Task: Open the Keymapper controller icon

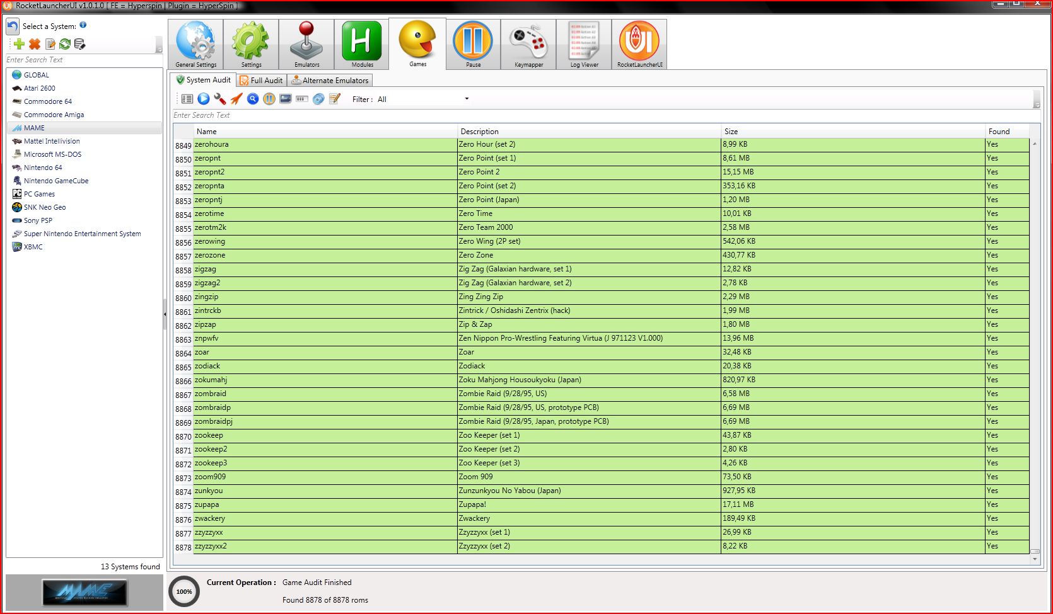Action: coord(528,44)
